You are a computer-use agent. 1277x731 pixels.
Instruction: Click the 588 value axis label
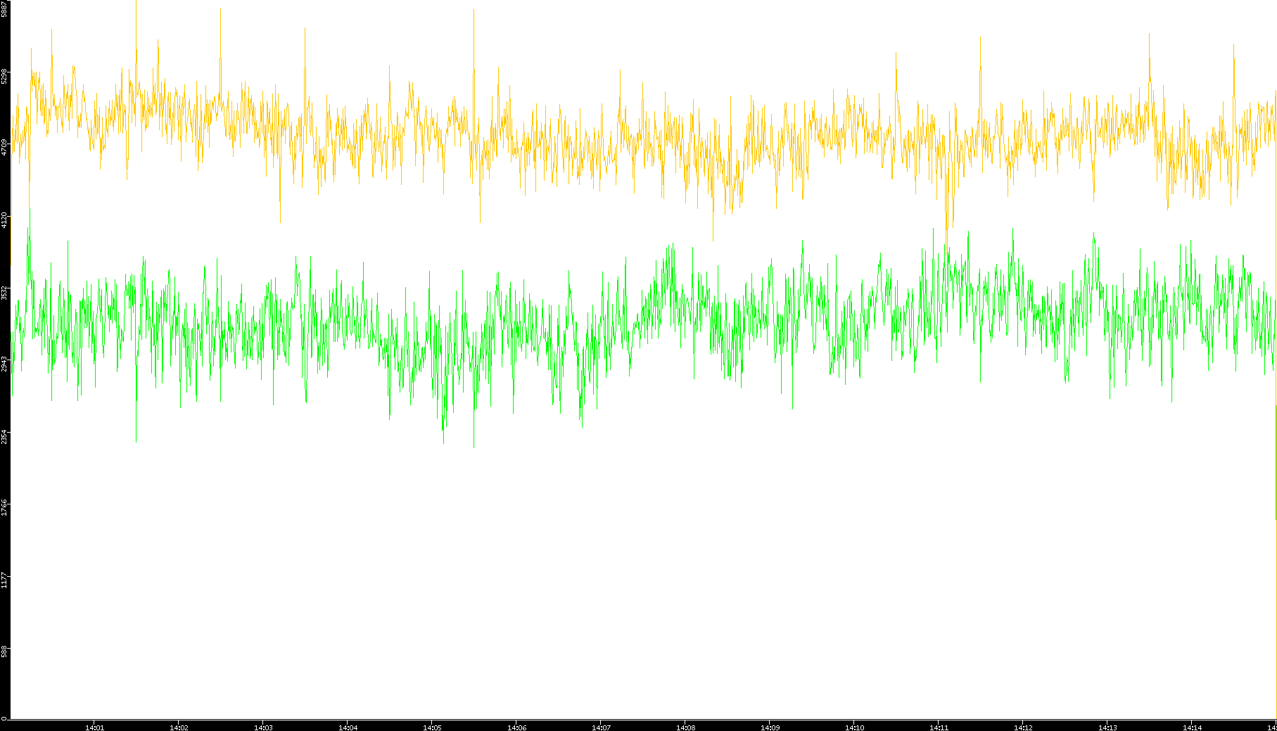tap(4, 651)
